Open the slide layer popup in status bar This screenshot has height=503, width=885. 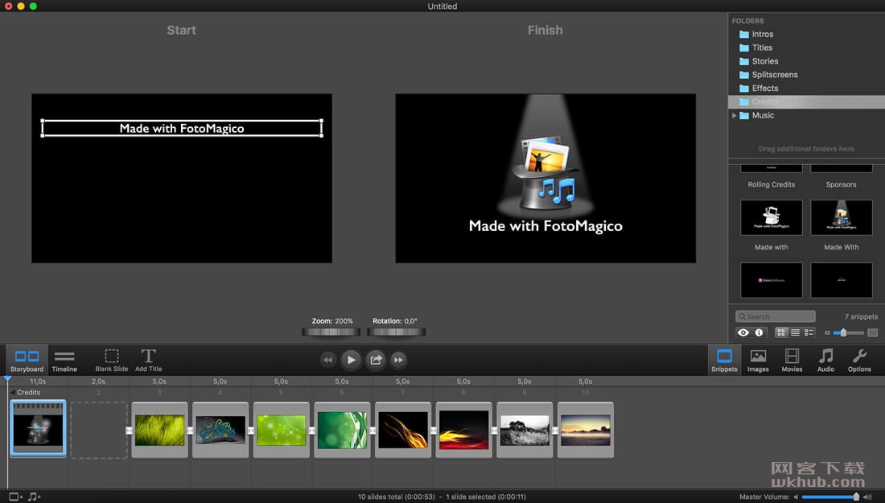(15, 497)
